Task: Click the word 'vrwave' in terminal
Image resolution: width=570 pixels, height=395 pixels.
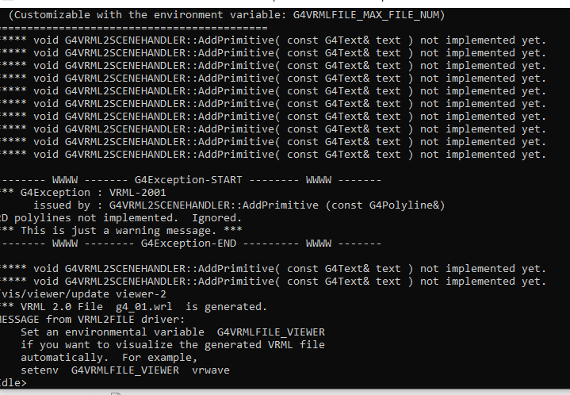Action: tap(211, 370)
